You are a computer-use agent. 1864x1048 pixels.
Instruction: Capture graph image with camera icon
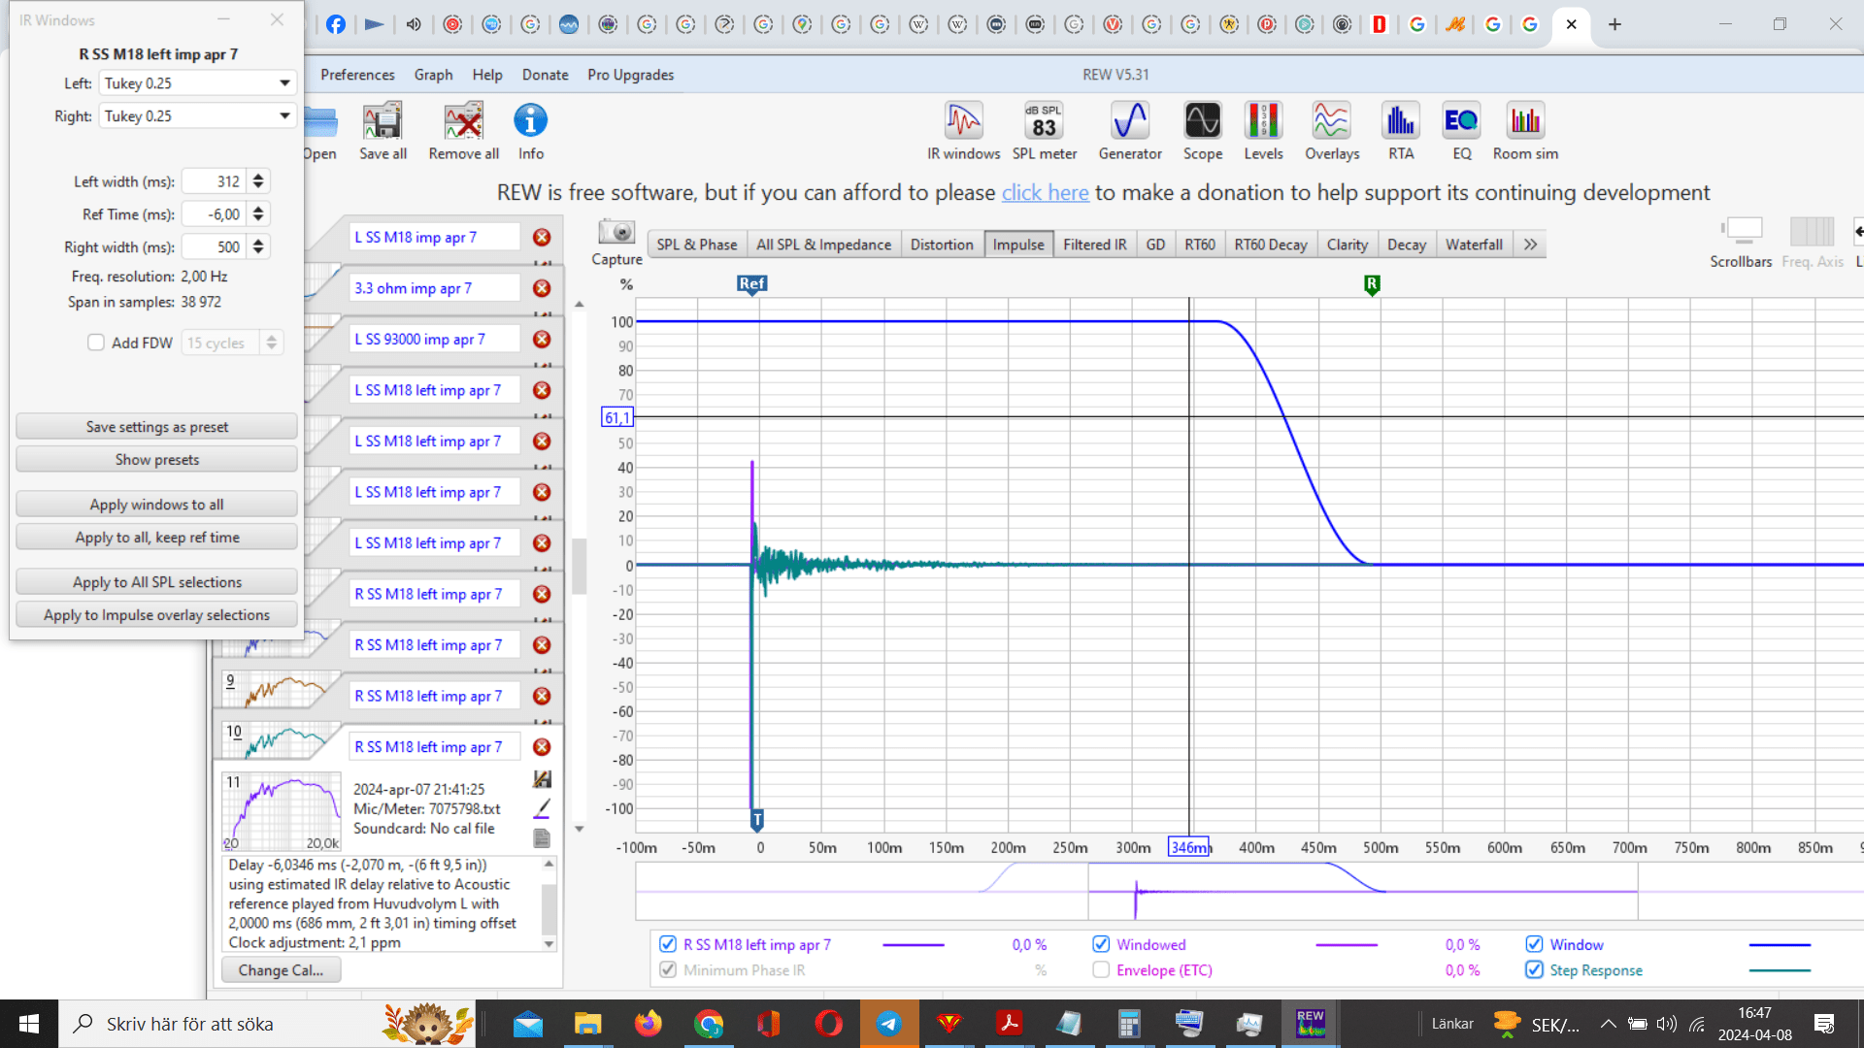coord(616,232)
